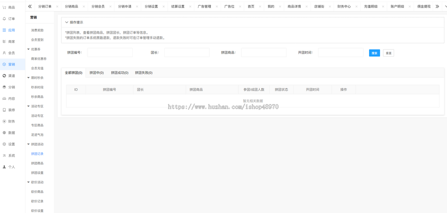Open 会员签到 in marketing submenu

pos(37,40)
